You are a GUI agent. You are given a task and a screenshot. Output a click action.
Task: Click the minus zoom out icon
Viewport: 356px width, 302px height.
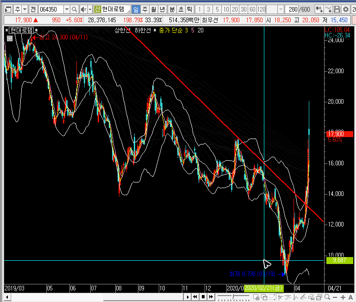(335, 297)
